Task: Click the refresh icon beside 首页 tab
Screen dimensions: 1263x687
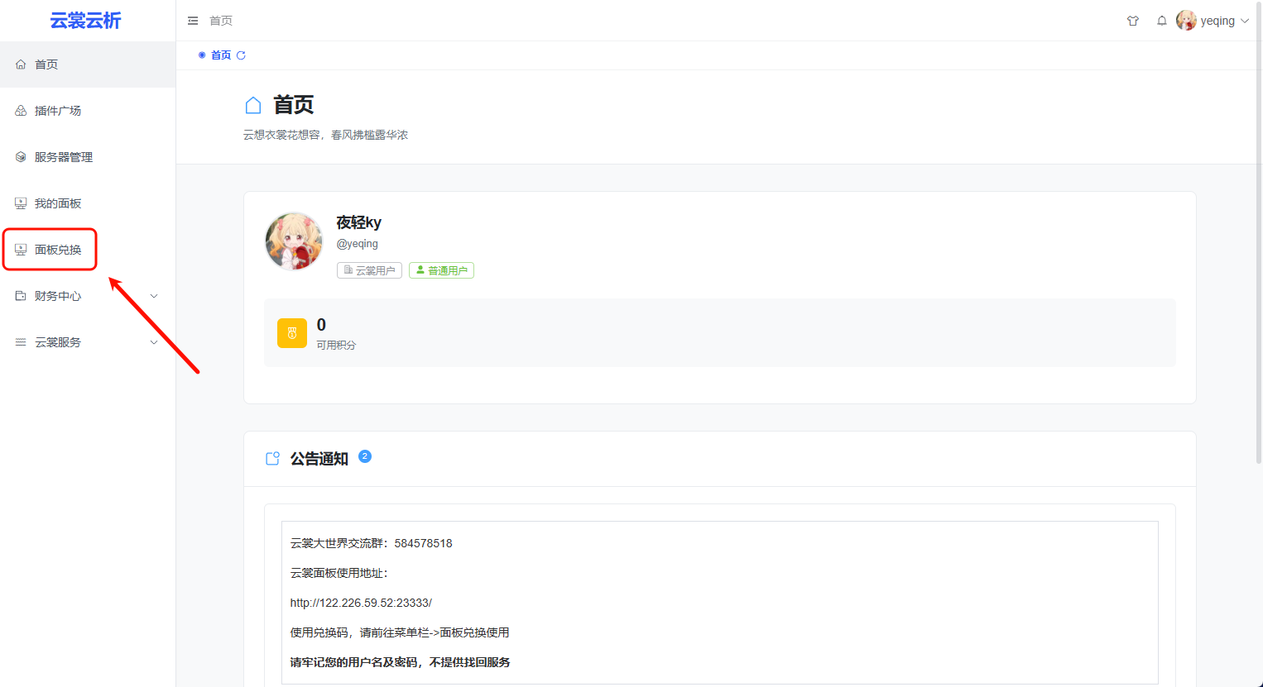Action: coord(242,55)
